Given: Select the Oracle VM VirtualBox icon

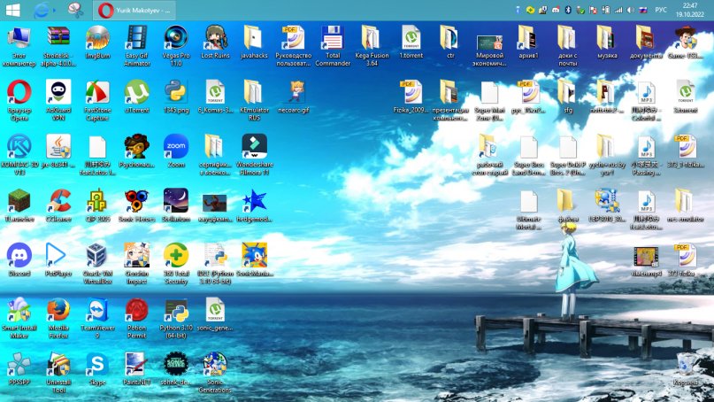Looking at the screenshot, I should tap(97, 256).
